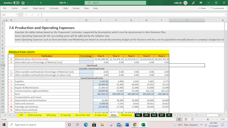
Task: Switch to the 7|Financing sheet tab
Action: click(x=126, y=115)
